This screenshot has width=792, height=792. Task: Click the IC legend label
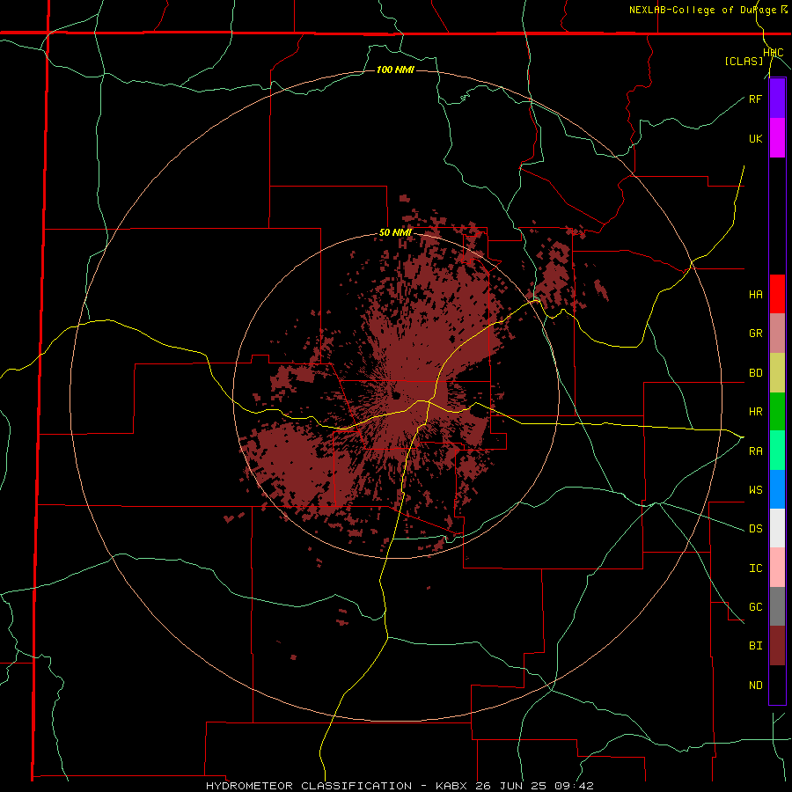tap(755, 568)
